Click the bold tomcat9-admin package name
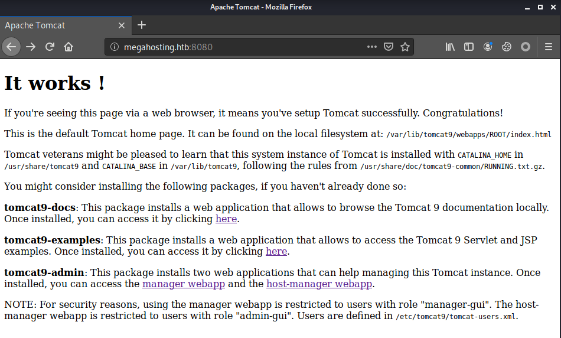This screenshot has height=338, width=561. point(44,273)
